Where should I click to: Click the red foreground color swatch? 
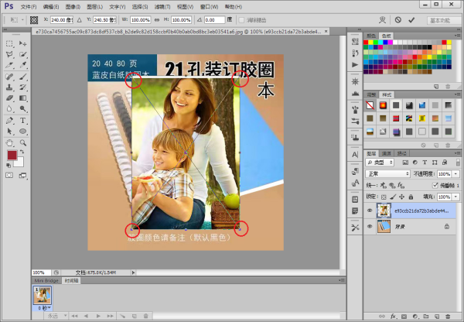tap(12, 156)
